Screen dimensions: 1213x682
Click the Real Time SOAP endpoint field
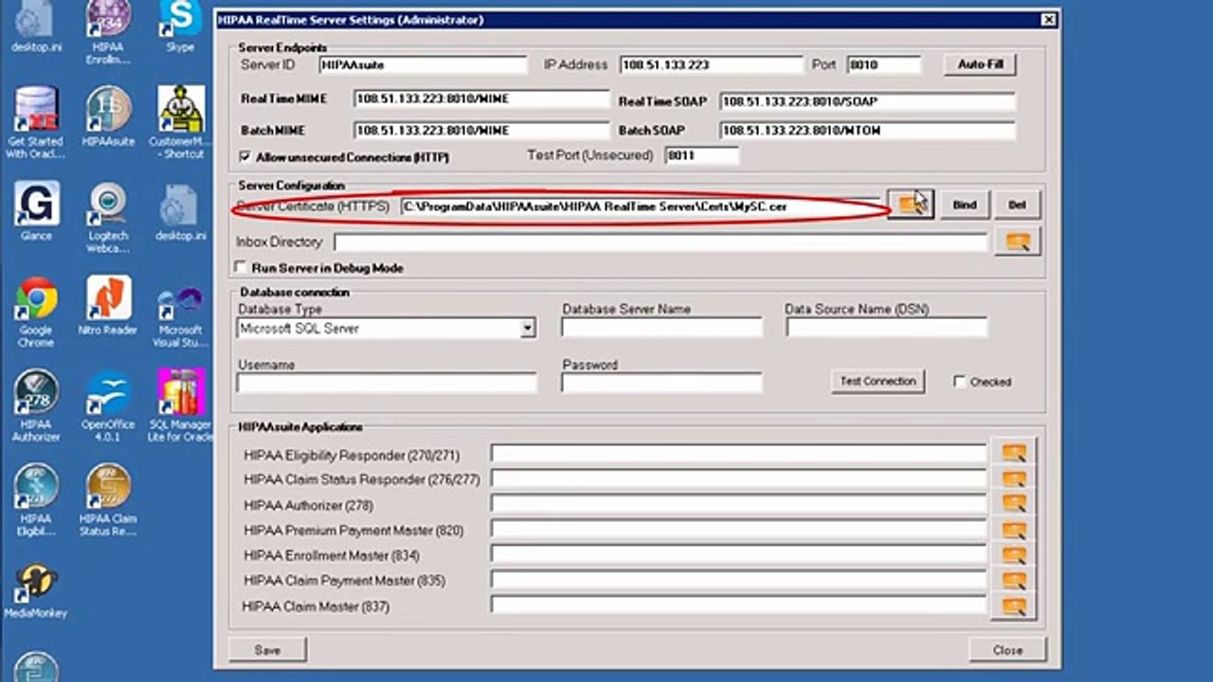pyautogui.click(x=867, y=101)
